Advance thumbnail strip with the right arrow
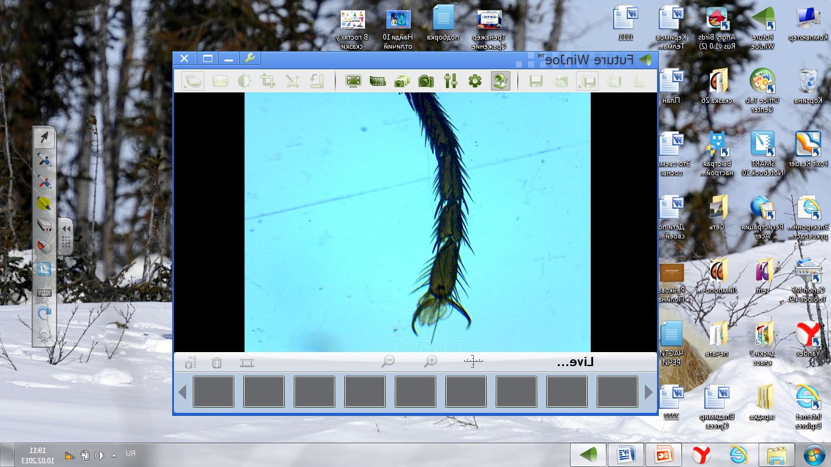The height and width of the screenshot is (467, 831). coord(648,392)
